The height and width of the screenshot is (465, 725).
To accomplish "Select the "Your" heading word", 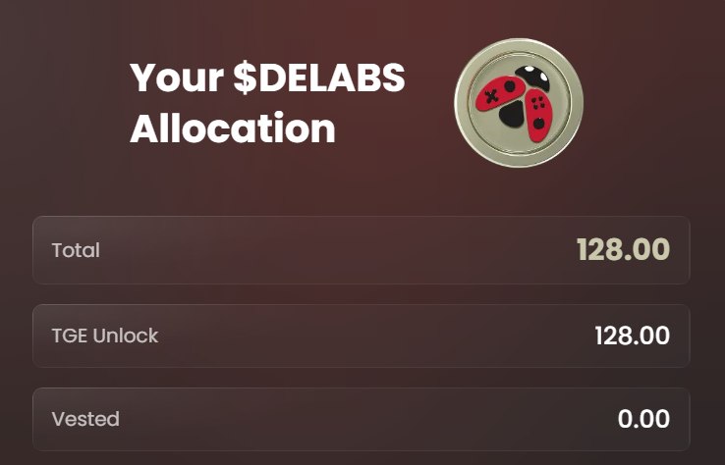I will tap(177, 77).
